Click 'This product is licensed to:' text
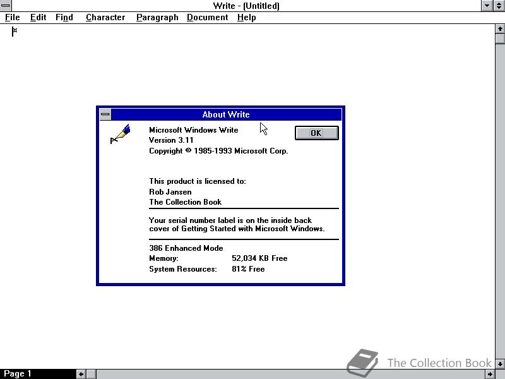Screen dimensions: 505x379 click(x=198, y=181)
